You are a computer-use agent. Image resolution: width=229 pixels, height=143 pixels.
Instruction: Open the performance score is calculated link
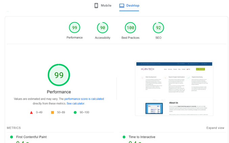(84, 99)
